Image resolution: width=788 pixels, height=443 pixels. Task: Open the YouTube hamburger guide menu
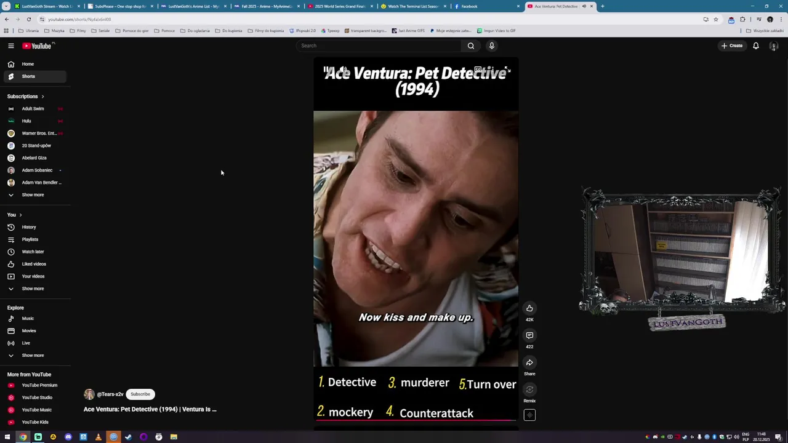click(11, 46)
